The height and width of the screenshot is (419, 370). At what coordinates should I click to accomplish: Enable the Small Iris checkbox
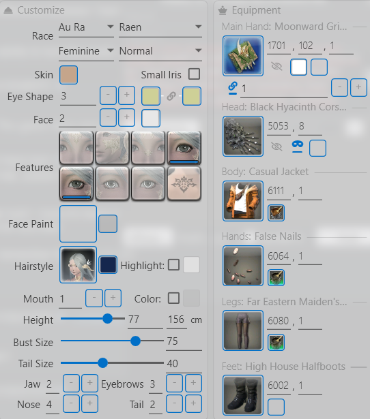194,74
